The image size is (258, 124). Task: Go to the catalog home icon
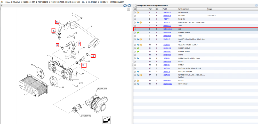(x=2, y=2)
